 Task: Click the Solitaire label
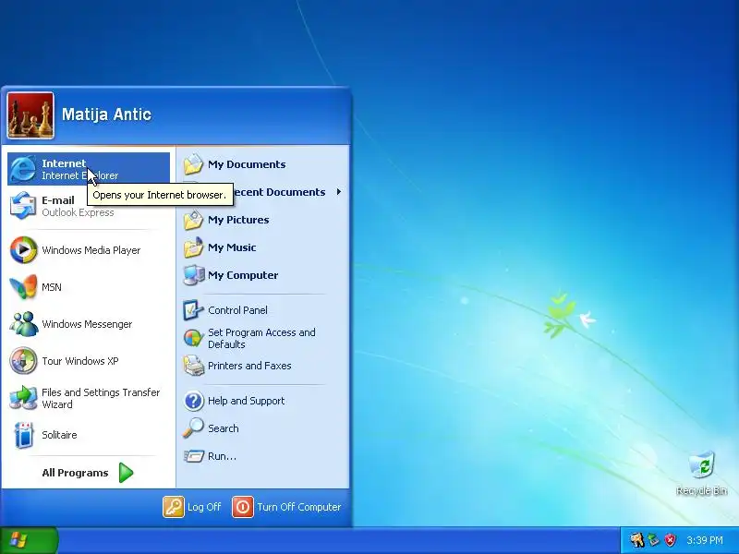(59, 435)
